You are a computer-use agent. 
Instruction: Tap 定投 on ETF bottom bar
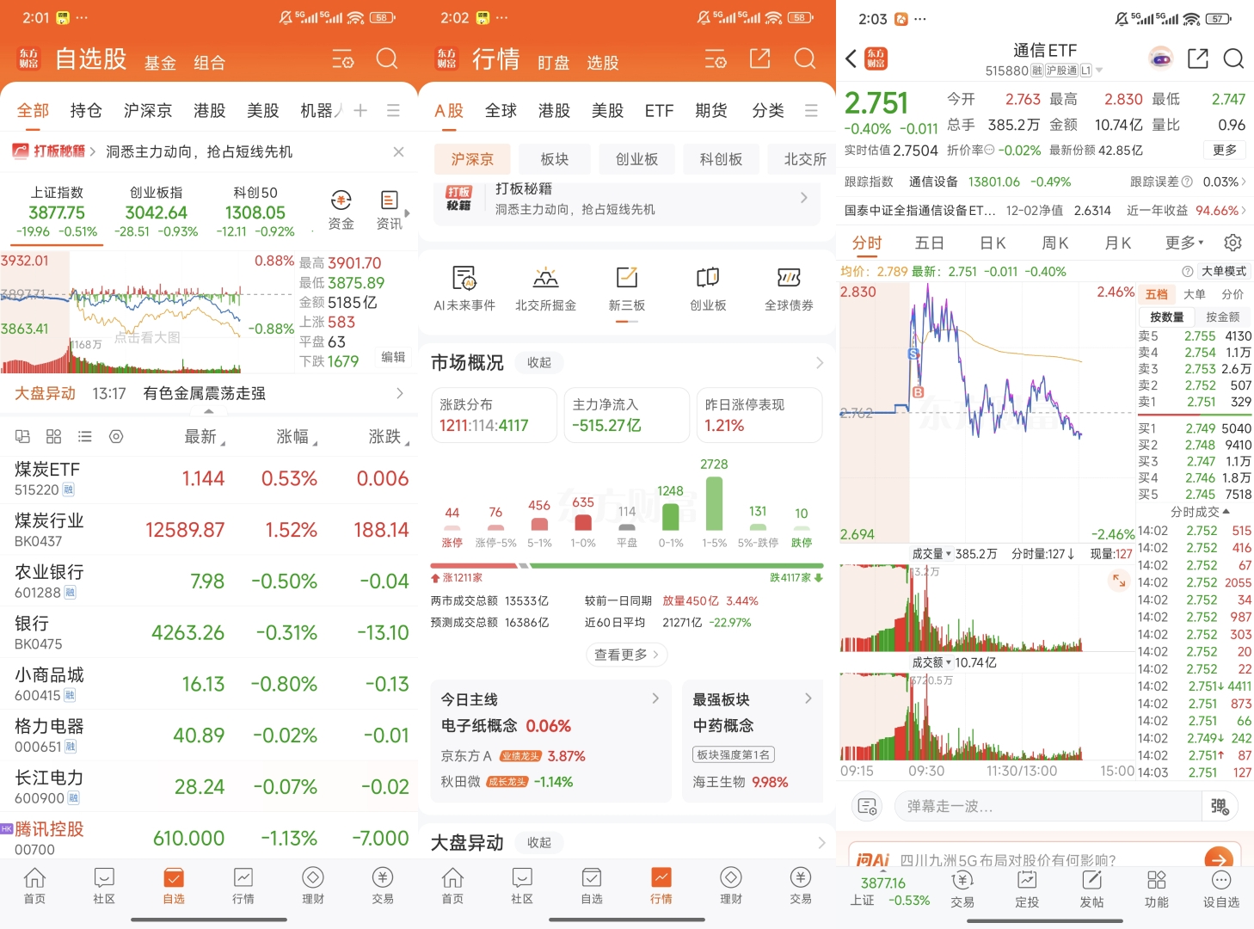(1027, 889)
